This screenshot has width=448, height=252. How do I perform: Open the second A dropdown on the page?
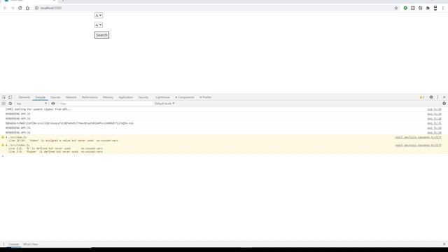coord(98,25)
